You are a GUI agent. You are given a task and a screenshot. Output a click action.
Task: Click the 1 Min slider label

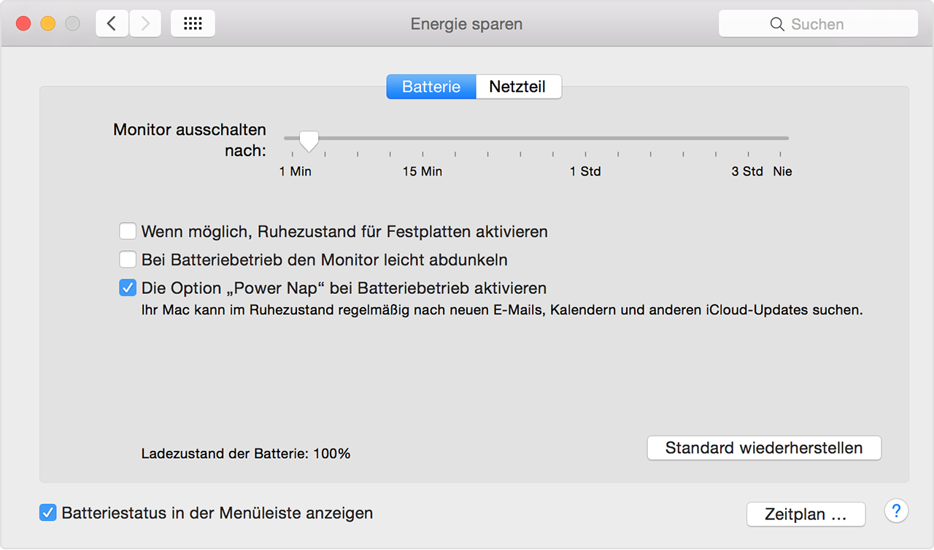point(296,171)
